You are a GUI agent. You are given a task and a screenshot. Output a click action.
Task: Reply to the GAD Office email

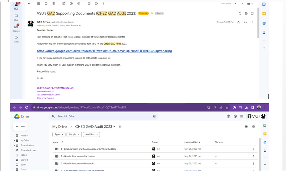[x=245, y=23]
